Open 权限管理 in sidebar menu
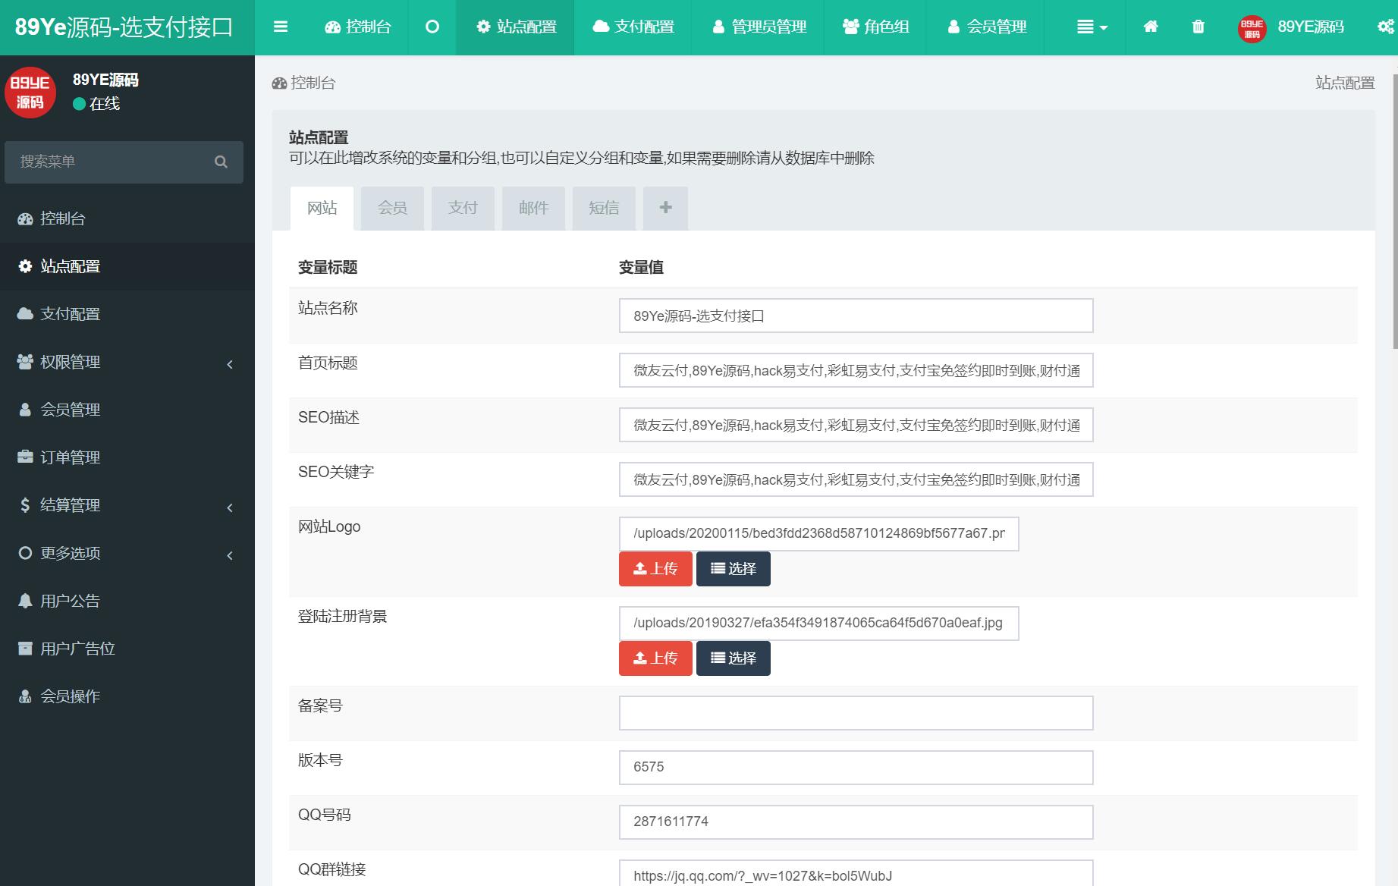The height and width of the screenshot is (886, 1398). click(x=127, y=362)
